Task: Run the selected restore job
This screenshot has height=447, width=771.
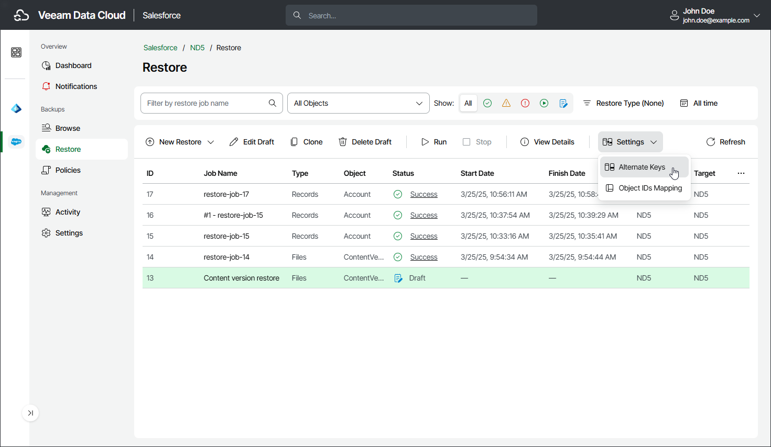Action: 434,142
